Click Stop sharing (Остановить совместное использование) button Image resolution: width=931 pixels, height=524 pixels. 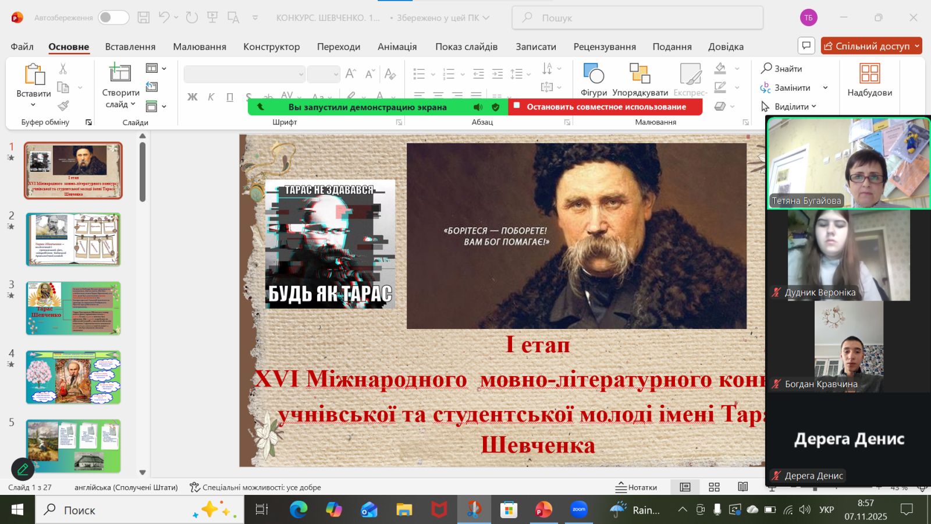(x=606, y=107)
